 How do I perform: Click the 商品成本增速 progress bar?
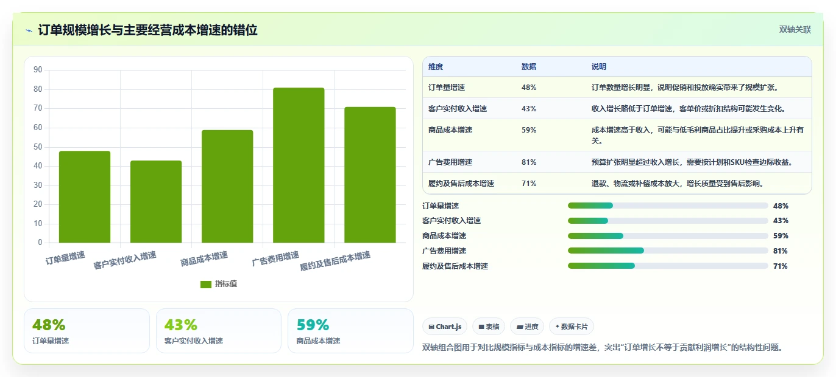668,236
